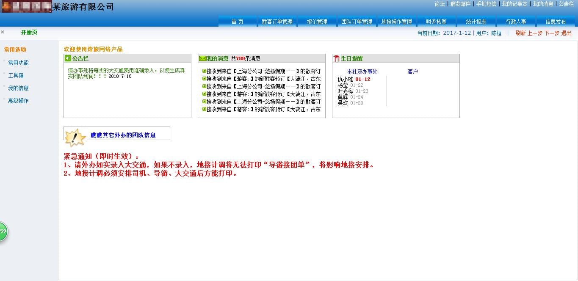This screenshot has height=281, width=578.
Task: Click the gift icon beside 生日提醒
Action: pos(337,58)
